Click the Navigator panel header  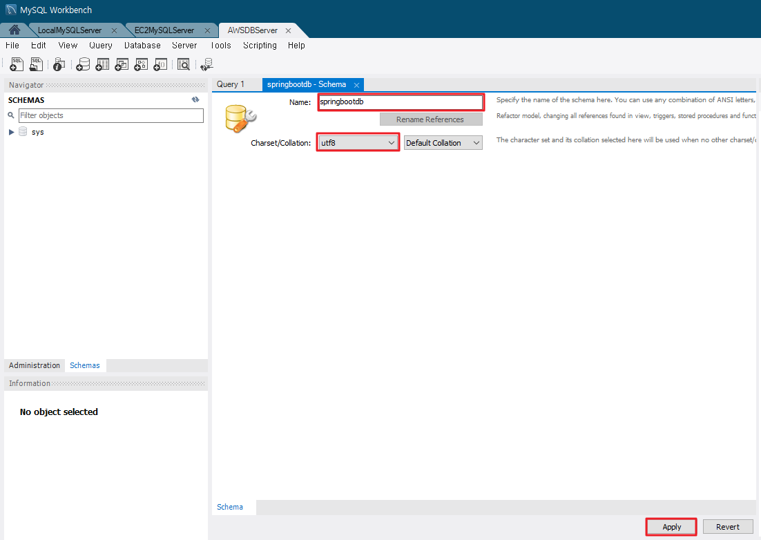[x=106, y=85]
